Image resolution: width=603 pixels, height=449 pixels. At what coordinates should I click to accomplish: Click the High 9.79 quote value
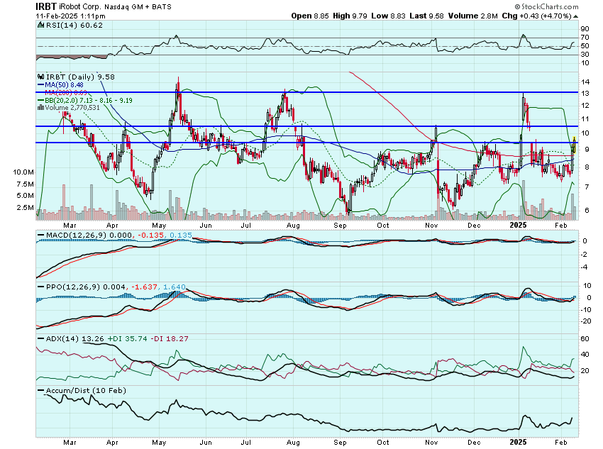pos(350,16)
